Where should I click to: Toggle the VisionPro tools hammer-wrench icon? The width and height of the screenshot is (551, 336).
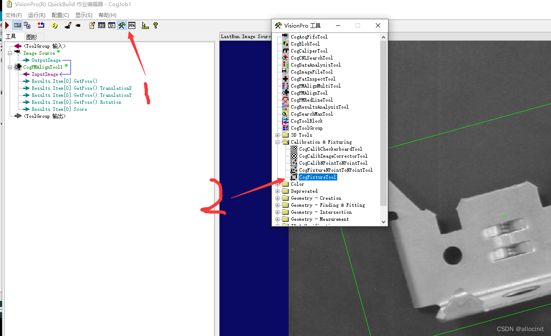point(122,25)
